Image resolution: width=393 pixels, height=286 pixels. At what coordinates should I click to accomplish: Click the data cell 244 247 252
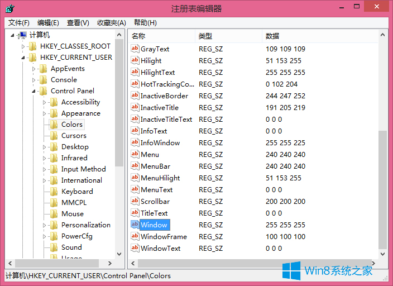285,96
